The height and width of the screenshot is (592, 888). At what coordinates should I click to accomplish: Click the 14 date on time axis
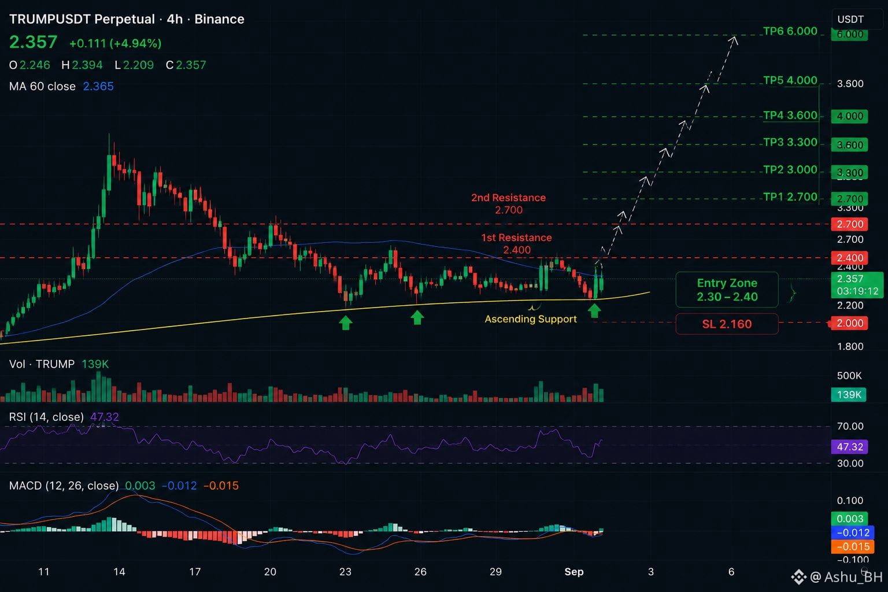(119, 572)
